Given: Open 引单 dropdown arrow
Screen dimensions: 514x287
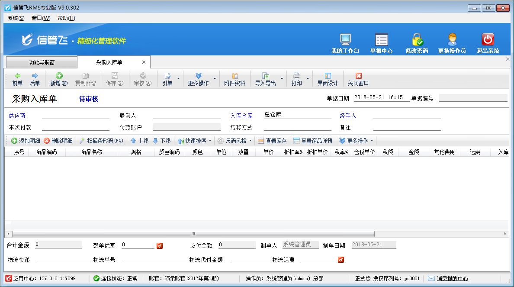Looking at the screenshot, I should click(178, 79).
